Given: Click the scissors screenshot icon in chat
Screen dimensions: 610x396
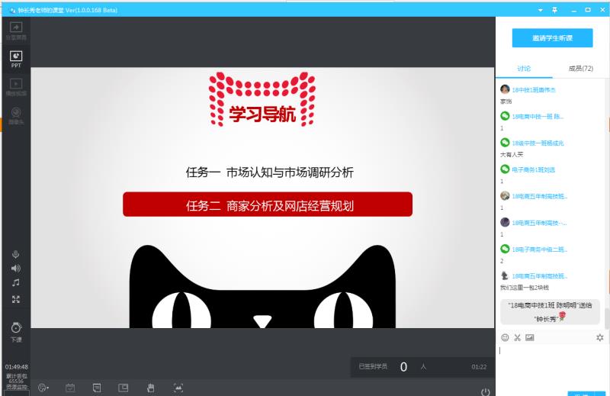Looking at the screenshot, I should click(518, 337).
